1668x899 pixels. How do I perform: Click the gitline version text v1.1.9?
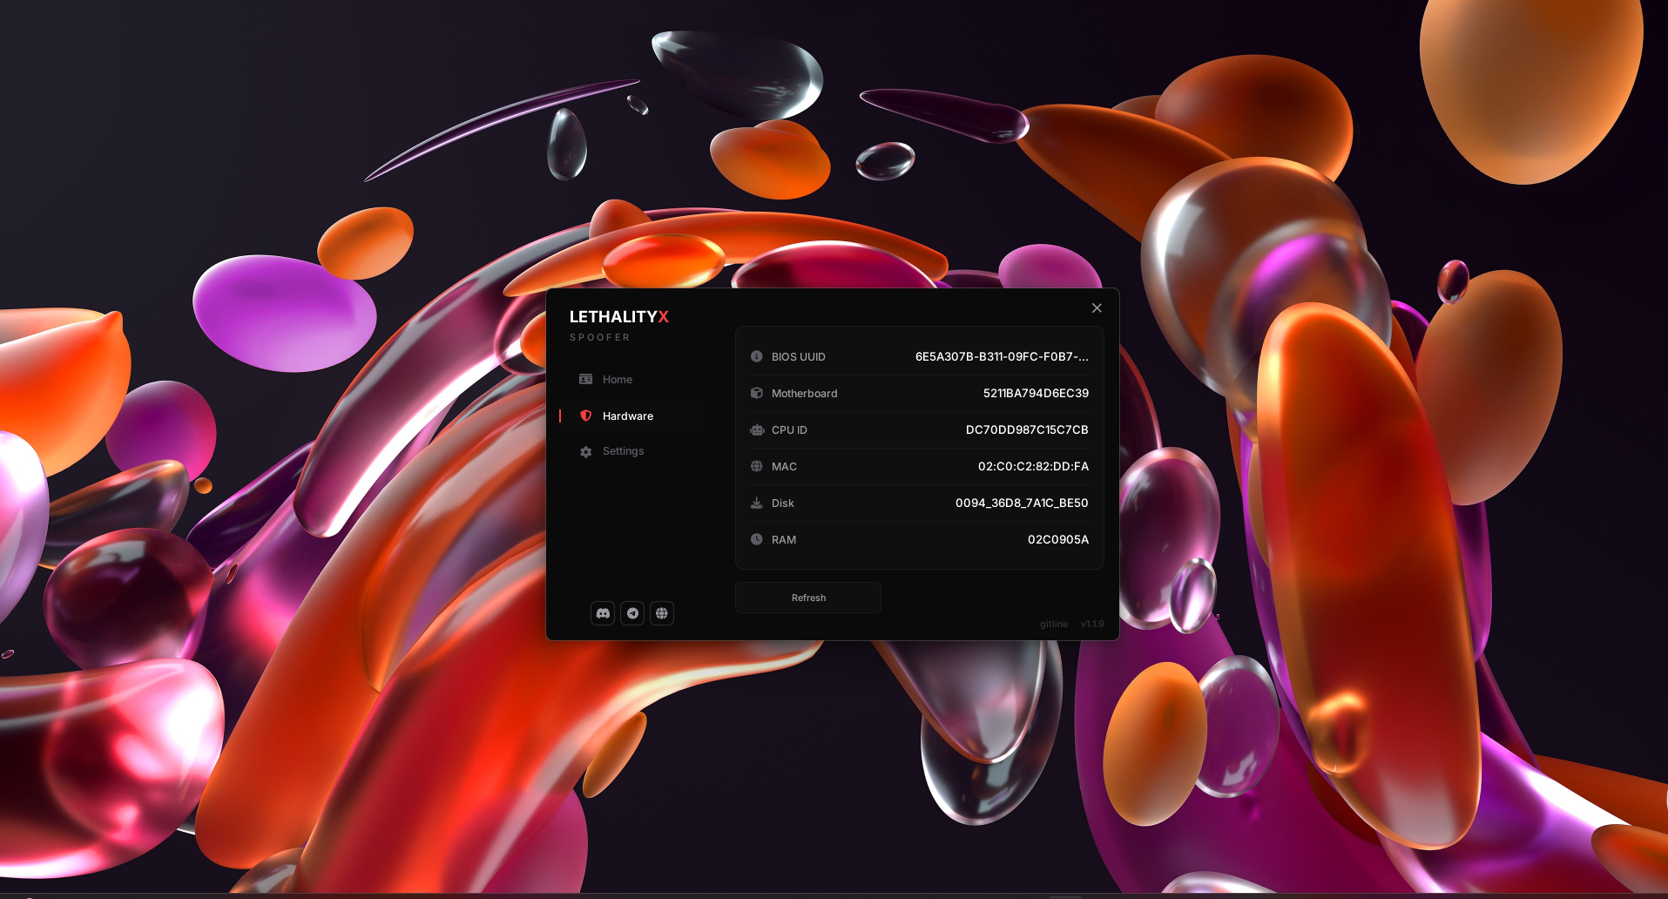[x=1071, y=624]
